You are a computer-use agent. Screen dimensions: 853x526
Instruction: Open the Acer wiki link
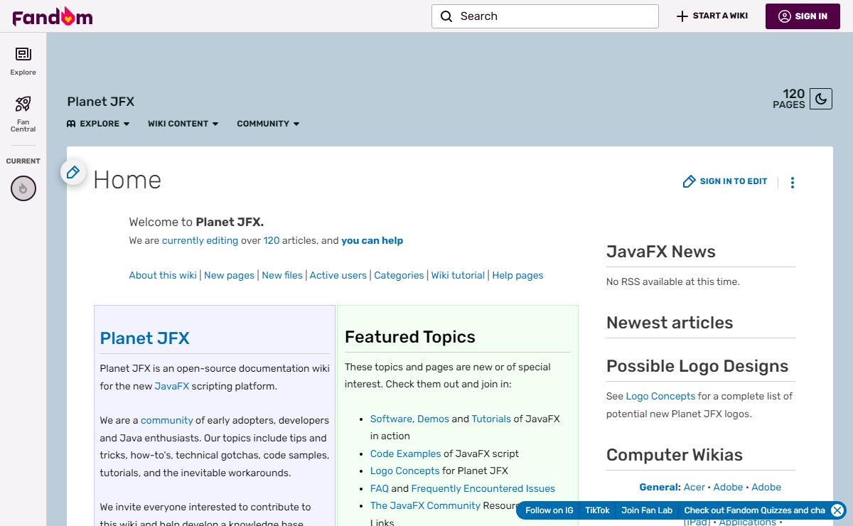(694, 487)
